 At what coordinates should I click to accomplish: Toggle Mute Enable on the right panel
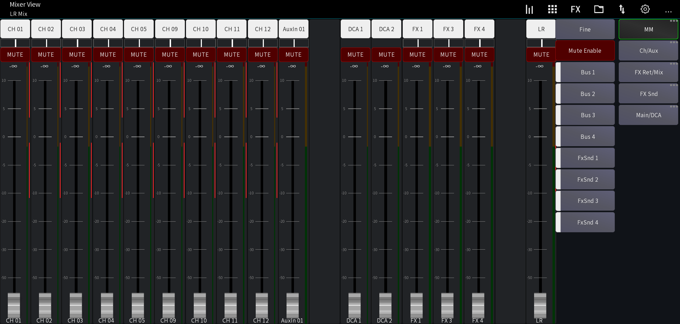click(x=585, y=50)
